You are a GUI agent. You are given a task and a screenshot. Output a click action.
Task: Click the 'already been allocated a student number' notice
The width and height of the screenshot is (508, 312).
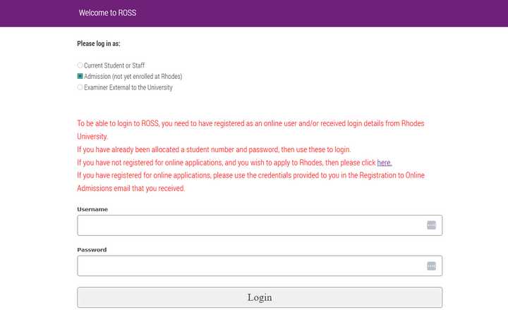[214, 150]
